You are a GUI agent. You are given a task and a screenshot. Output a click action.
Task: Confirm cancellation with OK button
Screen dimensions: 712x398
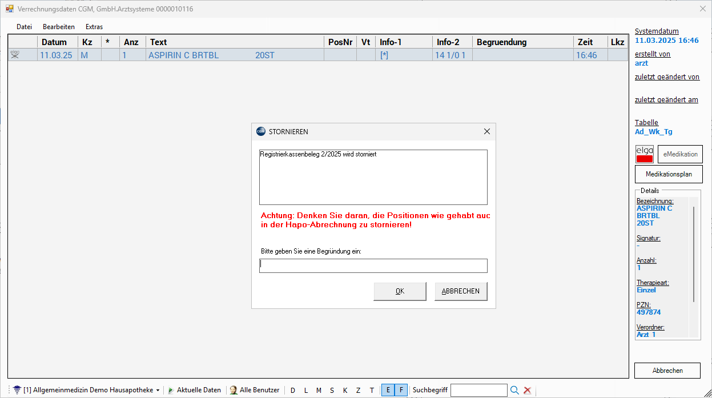pyautogui.click(x=400, y=291)
